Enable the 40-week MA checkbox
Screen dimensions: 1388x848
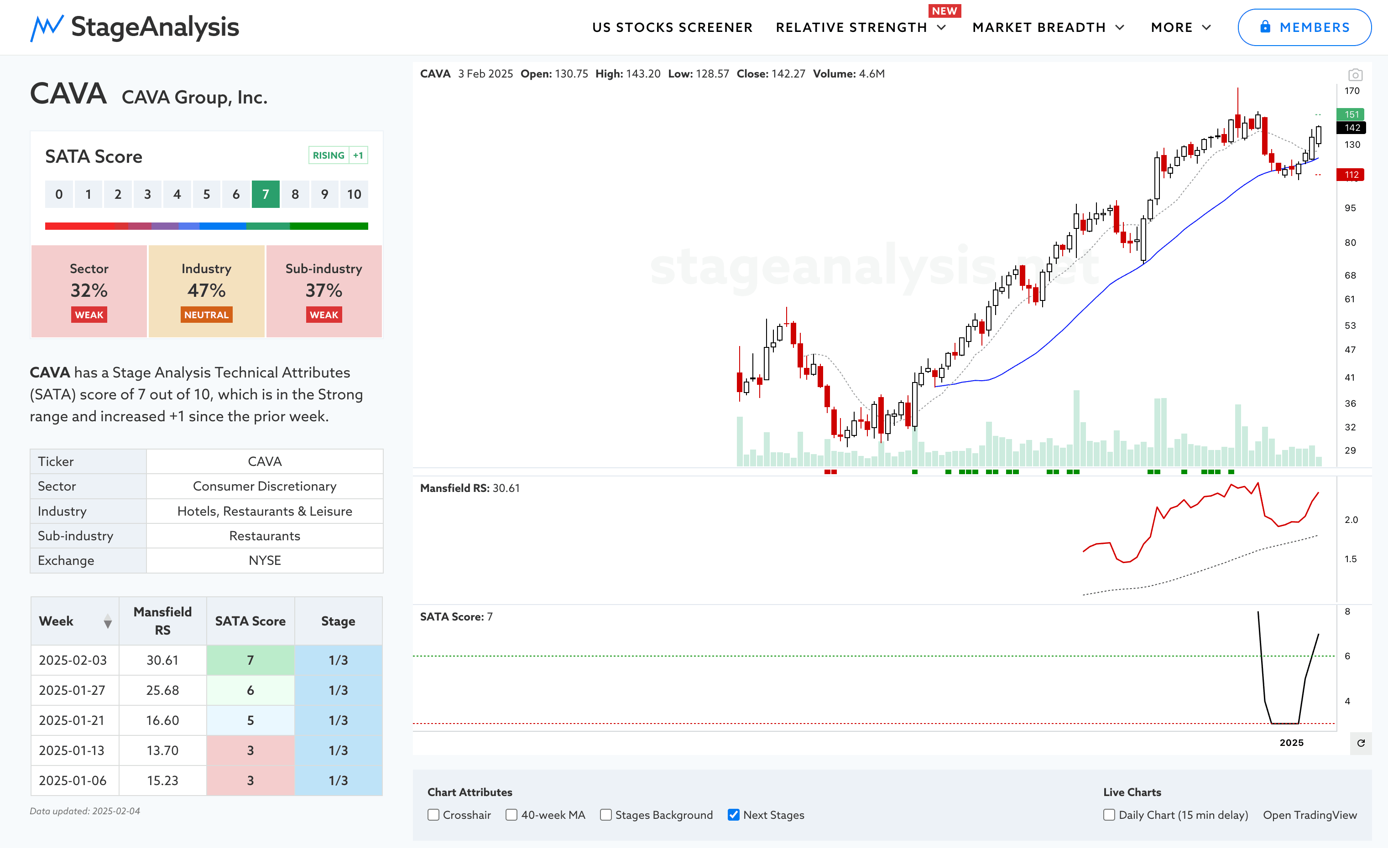pos(511,815)
